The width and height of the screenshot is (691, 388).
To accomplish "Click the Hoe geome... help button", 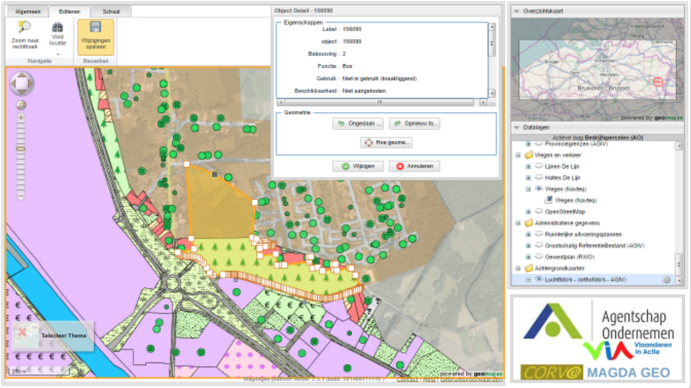I will [386, 143].
